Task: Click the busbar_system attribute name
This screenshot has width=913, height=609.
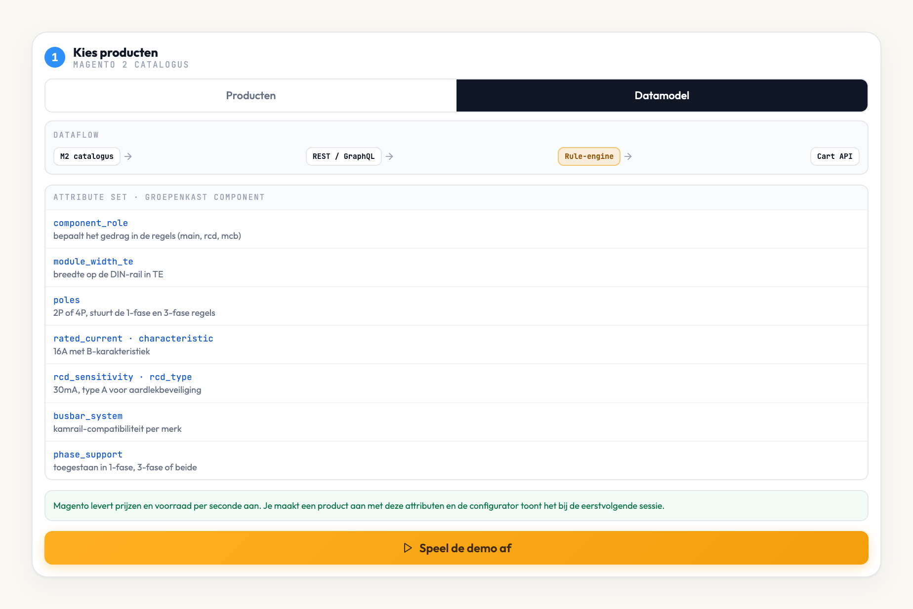Action: coord(88,416)
